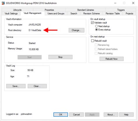
Task: Minimize the VaultAdmin window
Action: [115, 3]
